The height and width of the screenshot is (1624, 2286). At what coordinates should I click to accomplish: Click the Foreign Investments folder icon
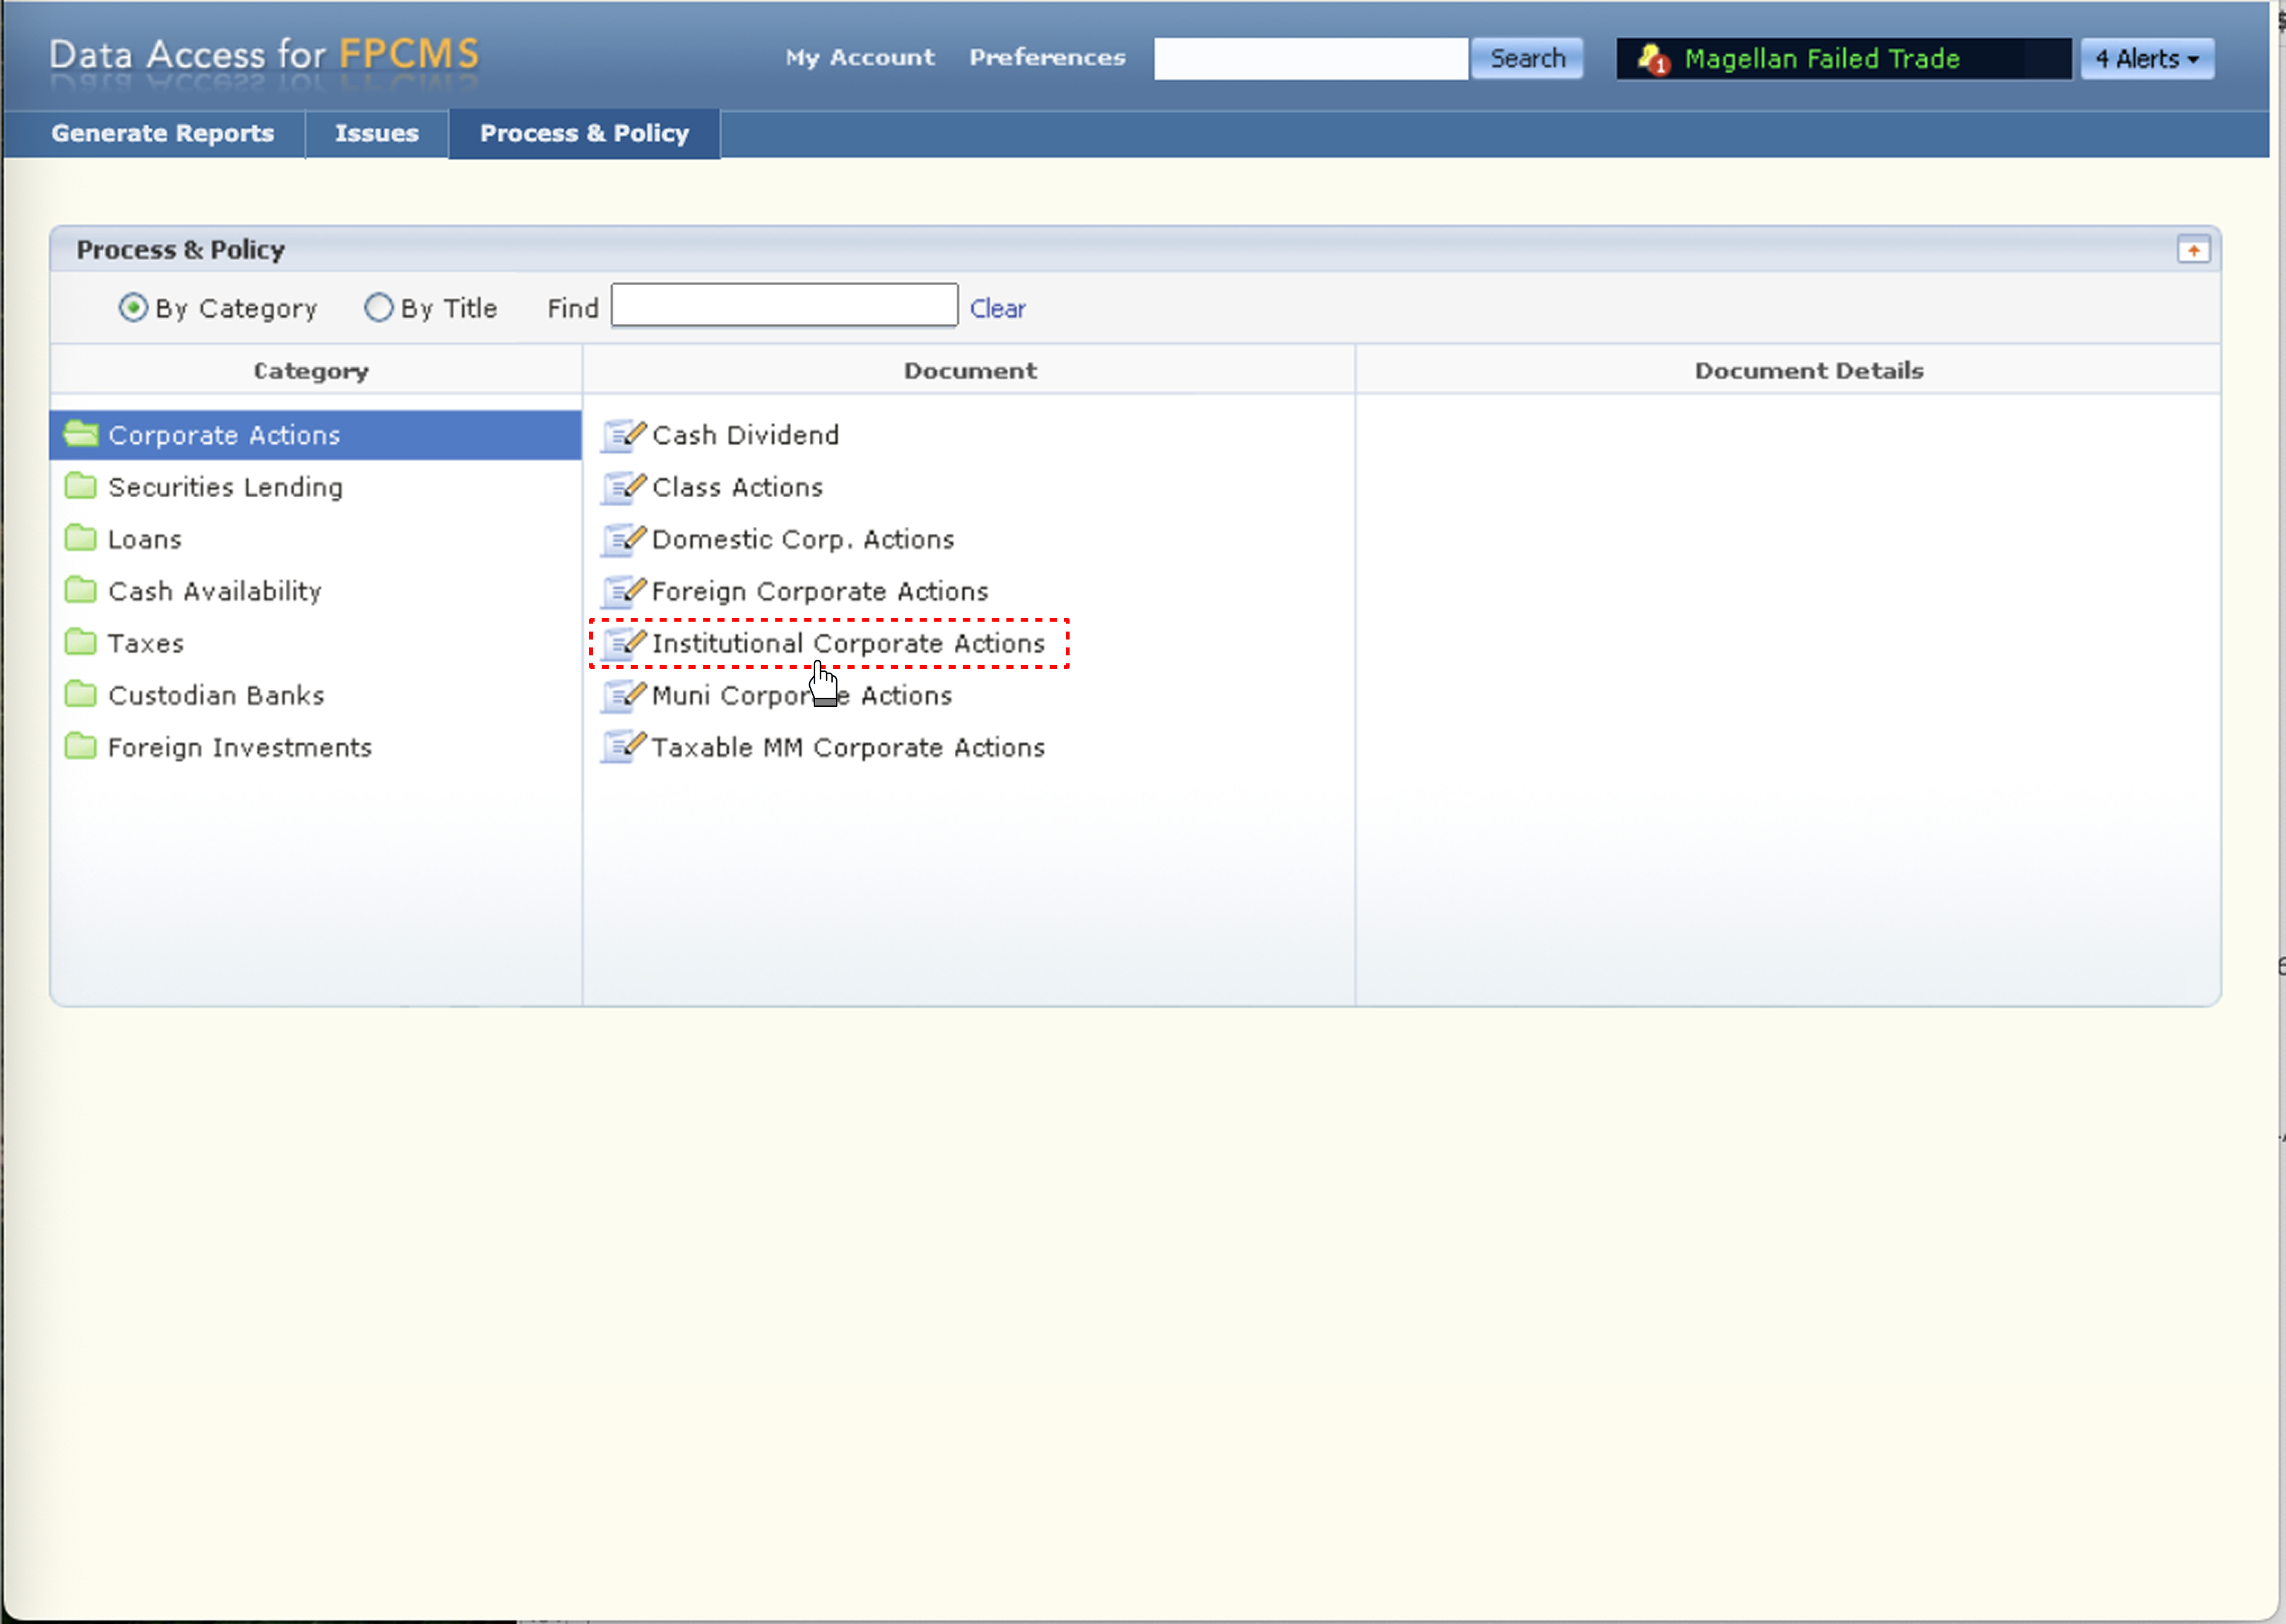(81, 746)
